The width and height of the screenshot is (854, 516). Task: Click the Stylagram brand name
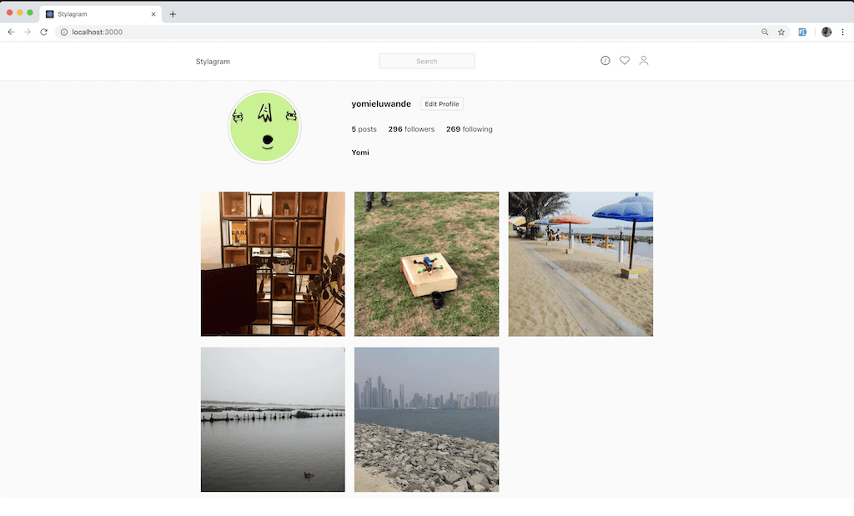pos(212,61)
